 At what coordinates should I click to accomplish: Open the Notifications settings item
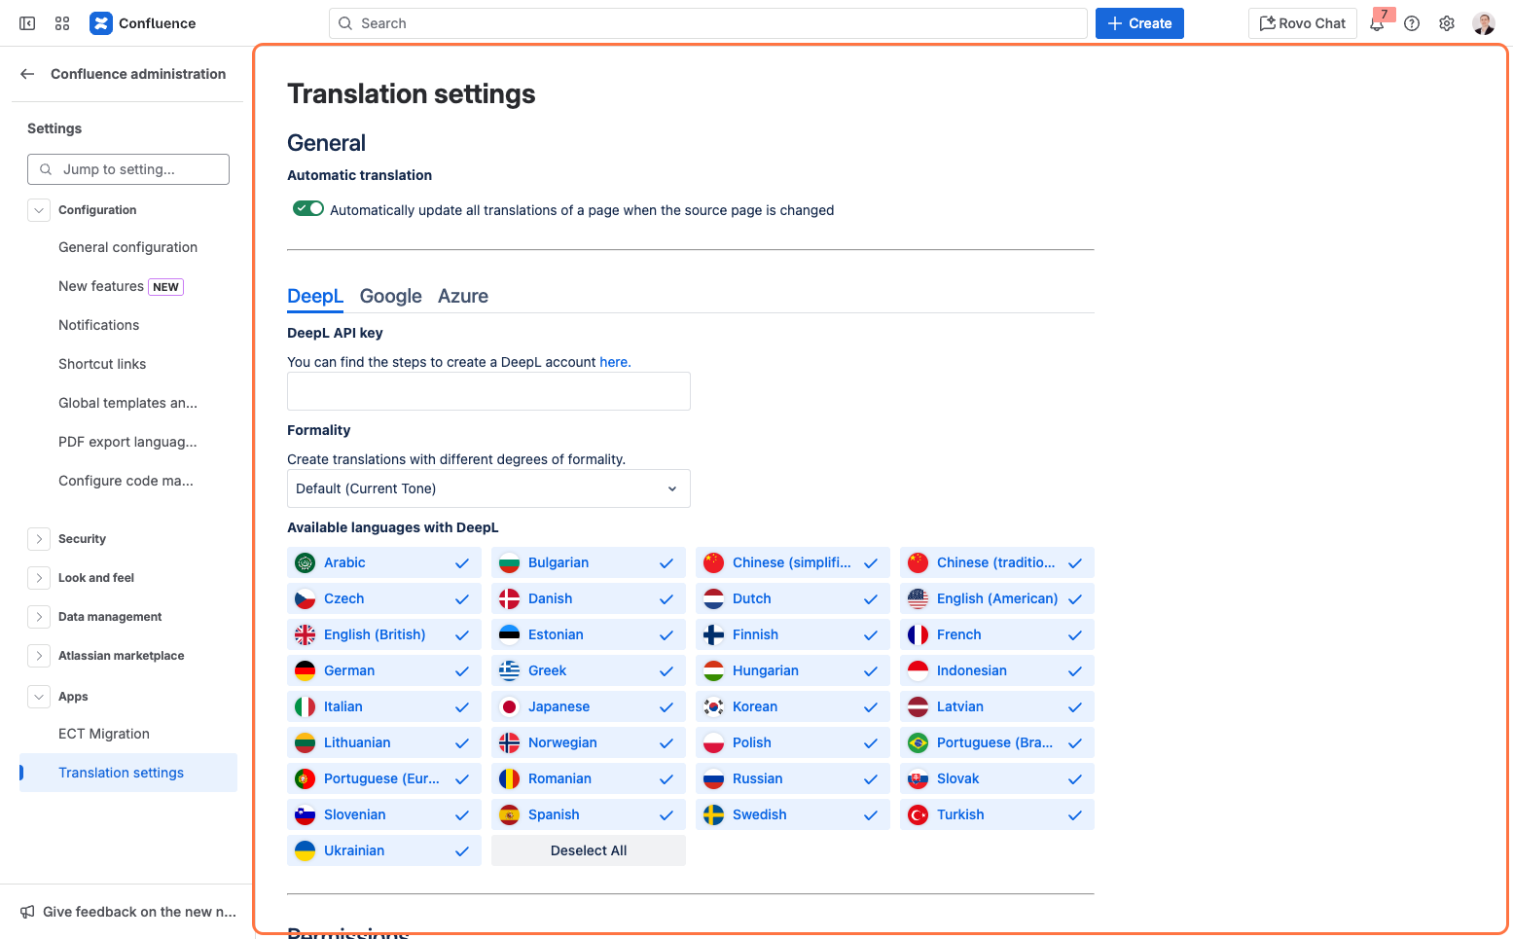(x=127, y=325)
